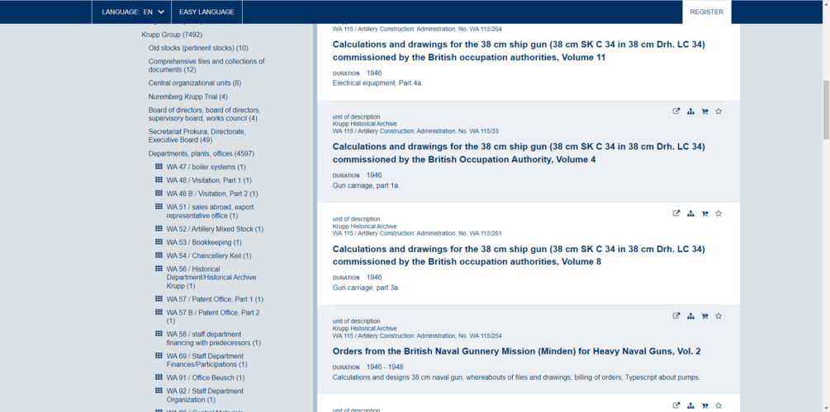This screenshot has height=412, width=830.
Task: Click grid icon beside WA 51 sales abroad
Action: (x=159, y=206)
